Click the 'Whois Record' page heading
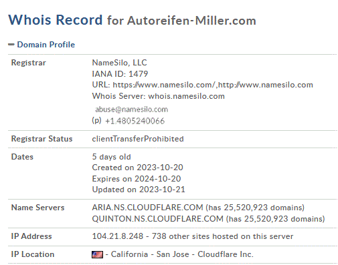The width and height of the screenshot is (338, 265). tap(55, 19)
